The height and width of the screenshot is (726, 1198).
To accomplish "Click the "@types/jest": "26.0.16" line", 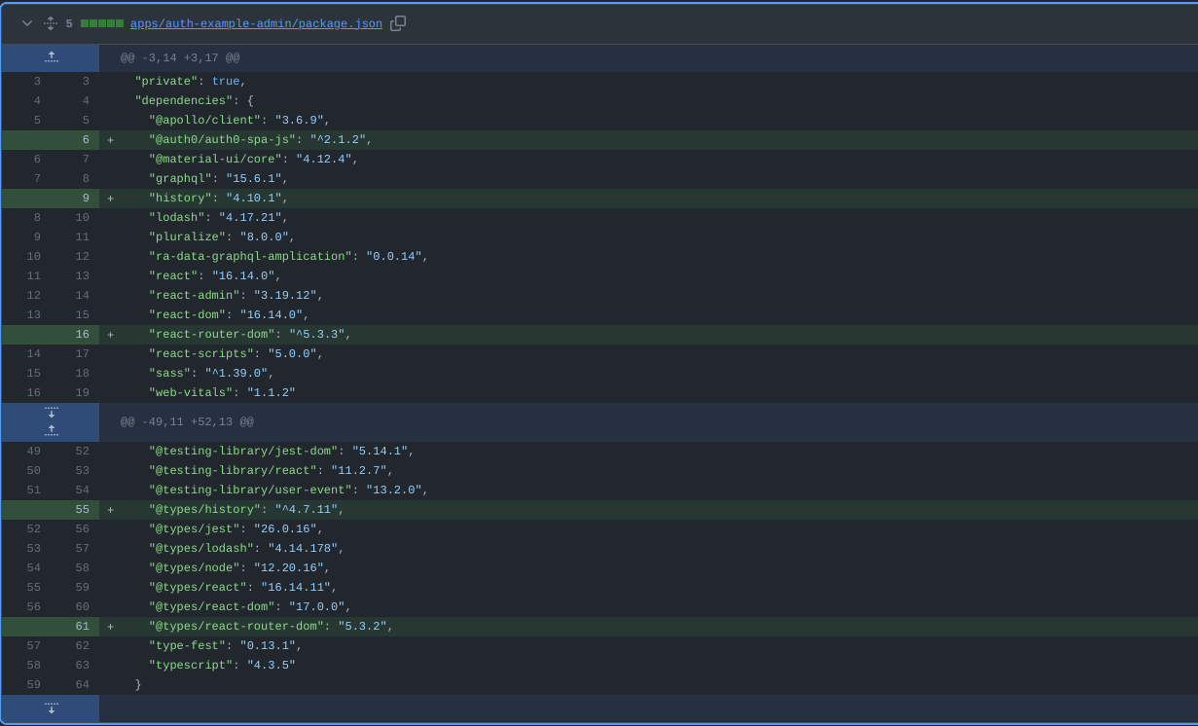I will (x=648, y=529).
